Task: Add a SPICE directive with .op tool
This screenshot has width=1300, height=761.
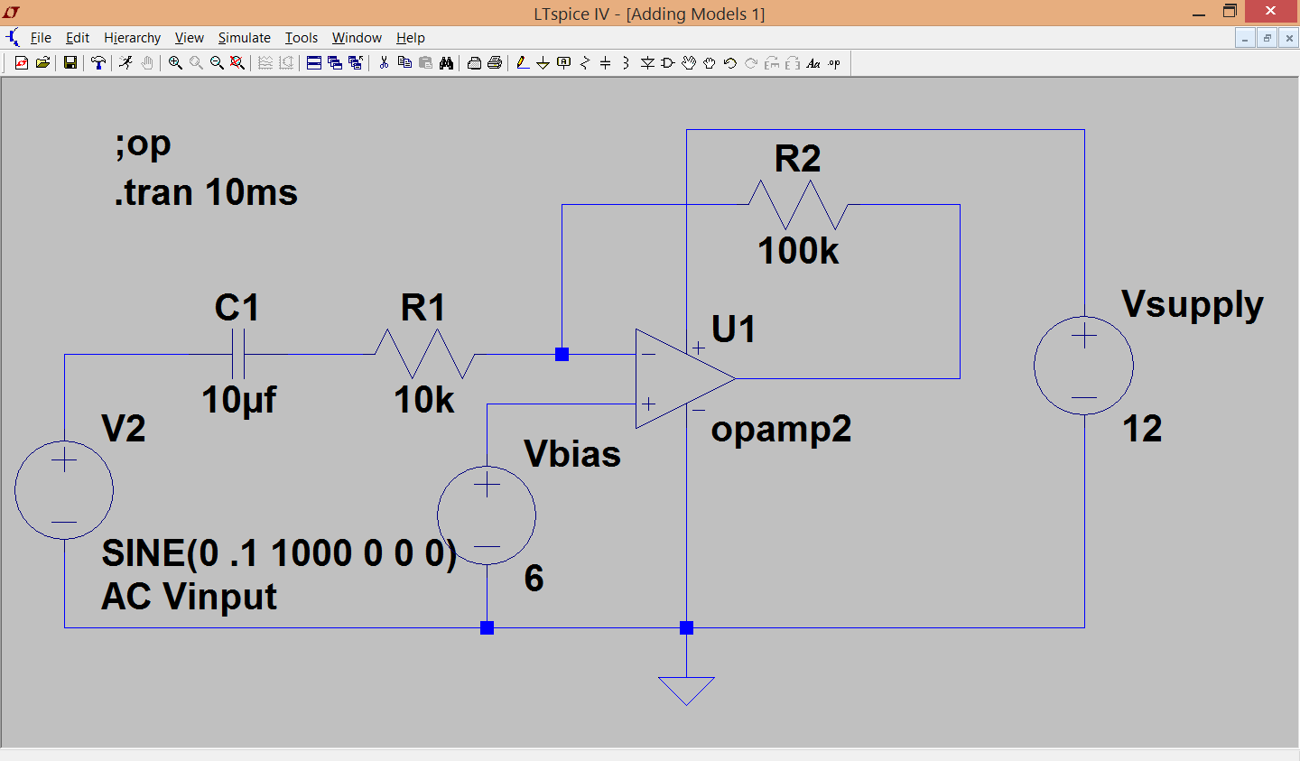Action: click(x=834, y=62)
